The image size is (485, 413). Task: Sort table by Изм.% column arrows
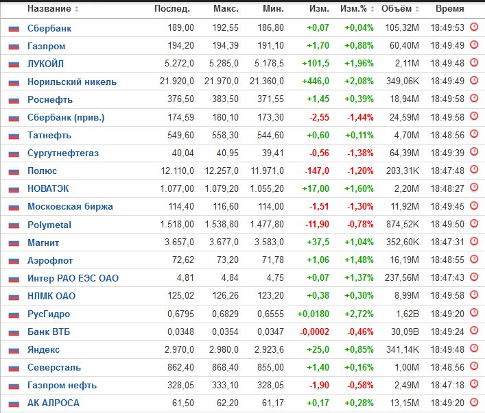coord(372,9)
